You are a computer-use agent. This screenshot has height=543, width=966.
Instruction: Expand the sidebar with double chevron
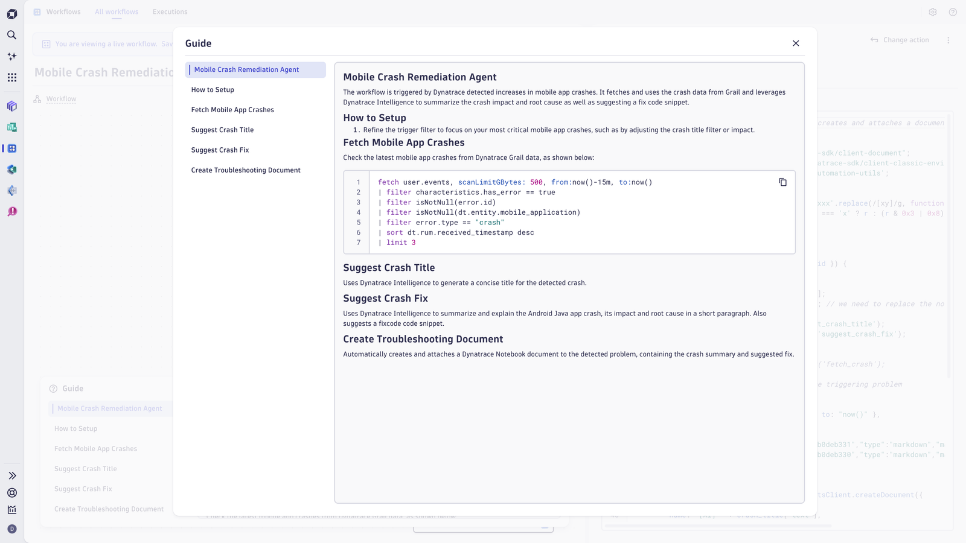coord(11,476)
